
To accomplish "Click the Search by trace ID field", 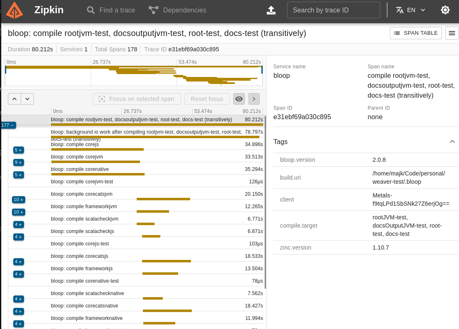I will click(x=333, y=10).
